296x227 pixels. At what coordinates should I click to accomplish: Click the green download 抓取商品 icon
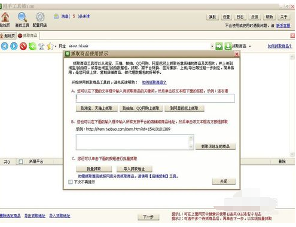tap(228, 46)
